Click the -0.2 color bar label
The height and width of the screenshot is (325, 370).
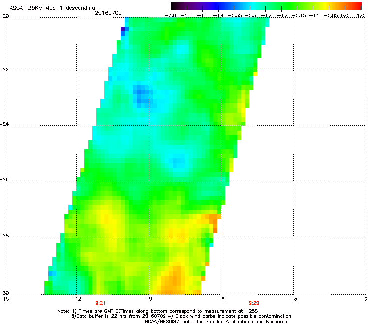282,16
